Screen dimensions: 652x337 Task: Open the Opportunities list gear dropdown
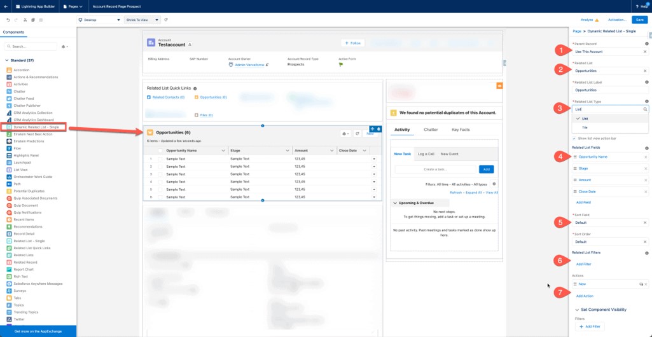coord(345,134)
